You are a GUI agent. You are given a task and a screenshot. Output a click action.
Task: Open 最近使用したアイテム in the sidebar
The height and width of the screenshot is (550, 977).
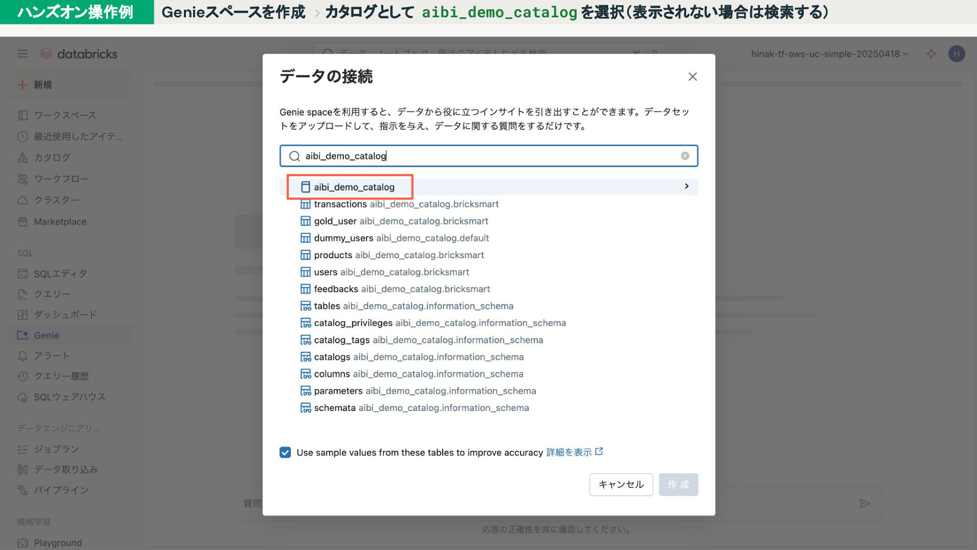click(x=71, y=136)
